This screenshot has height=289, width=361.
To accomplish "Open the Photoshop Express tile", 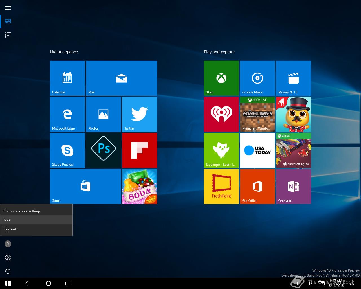I will pyautogui.click(x=104, y=150).
